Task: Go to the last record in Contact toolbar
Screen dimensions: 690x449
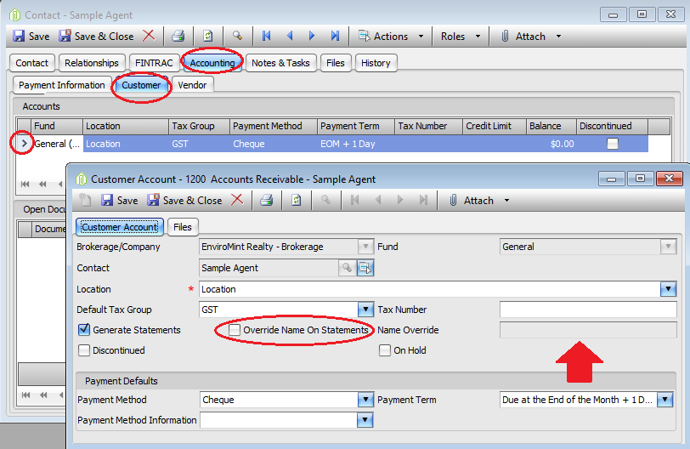Action: [x=335, y=36]
